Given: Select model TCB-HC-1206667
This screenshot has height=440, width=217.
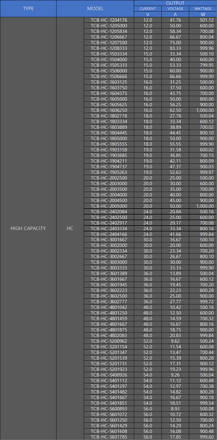Looking at the screenshot, I should click(x=109, y=37).
